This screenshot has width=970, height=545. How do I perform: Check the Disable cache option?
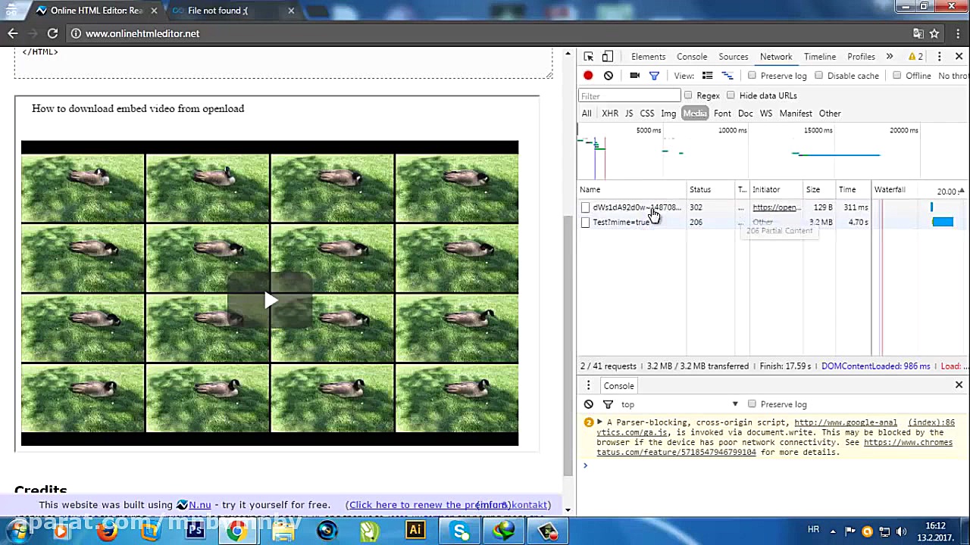click(819, 75)
